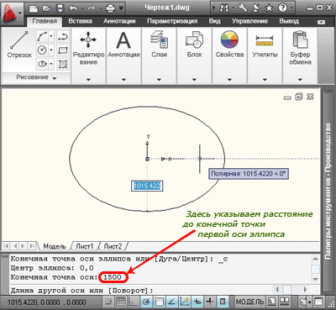Click the command line horizontal scrollbar thumb

click(287, 289)
